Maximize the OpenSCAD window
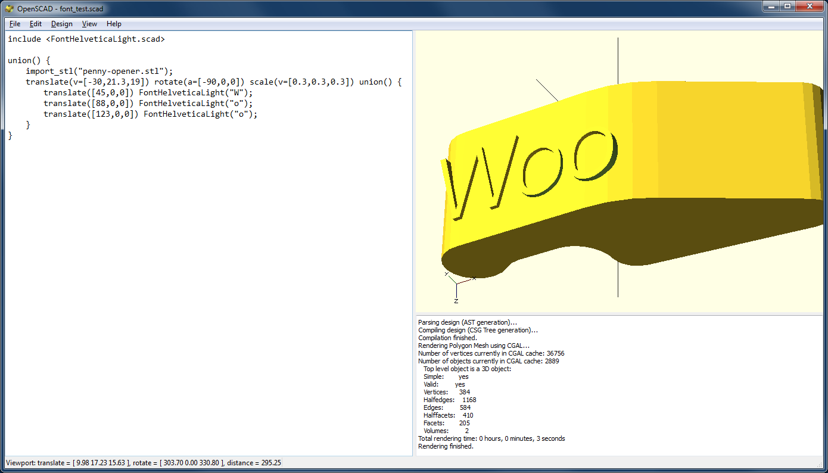 coord(787,6)
